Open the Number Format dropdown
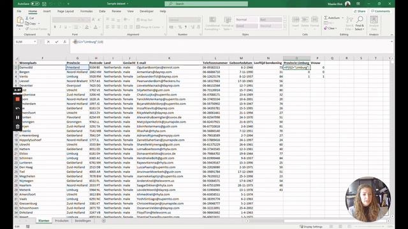 pyautogui.click(x=200, y=20)
